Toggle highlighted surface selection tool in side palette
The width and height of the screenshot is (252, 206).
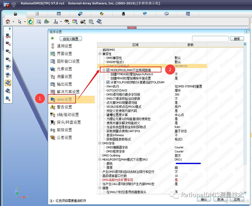point(8,83)
